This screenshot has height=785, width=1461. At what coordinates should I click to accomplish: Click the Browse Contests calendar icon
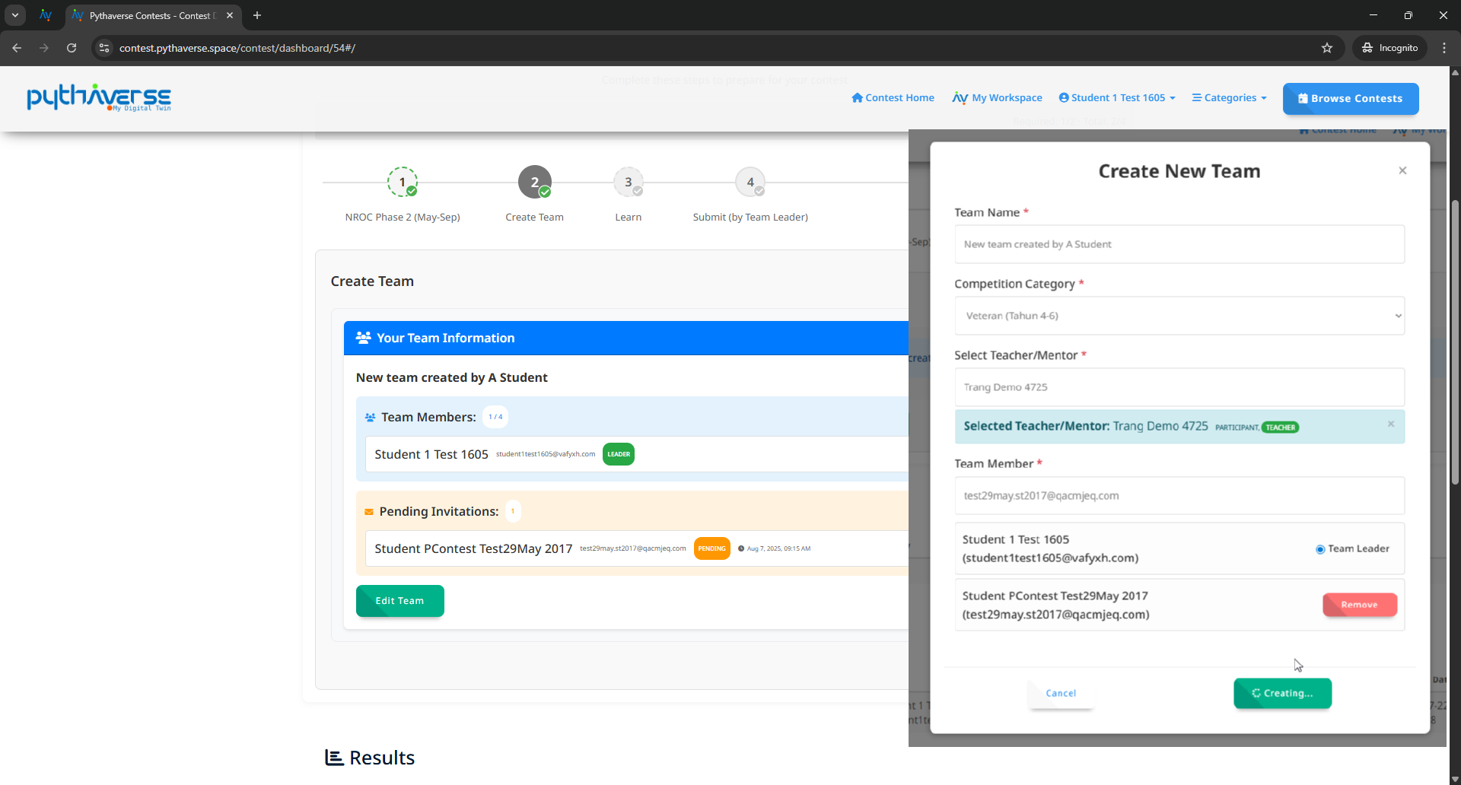(x=1303, y=99)
